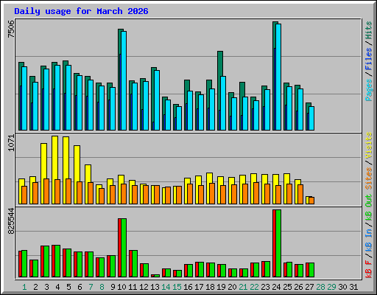Select day 7 on the x-axis

pyautogui.click(x=91, y=287)
